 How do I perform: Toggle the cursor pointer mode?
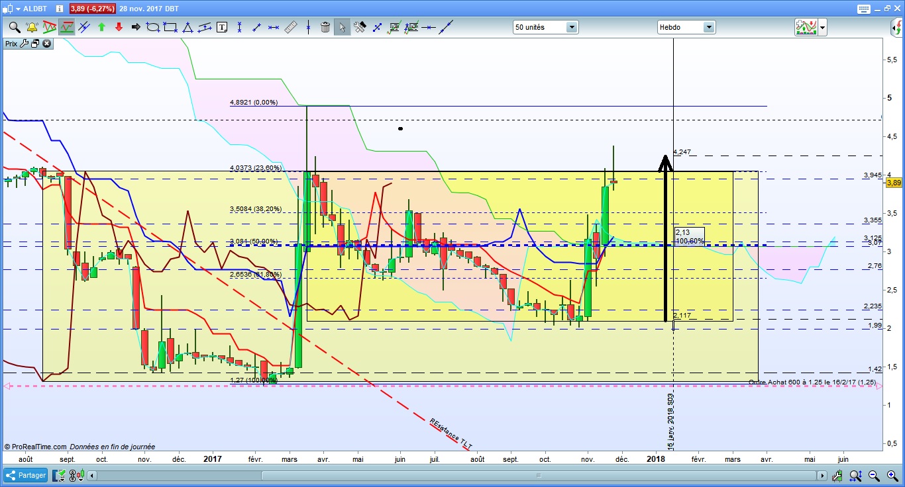pyautogui.click(x=343, y=27)
